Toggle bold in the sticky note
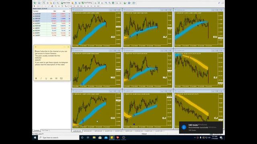 coord(36,78)
